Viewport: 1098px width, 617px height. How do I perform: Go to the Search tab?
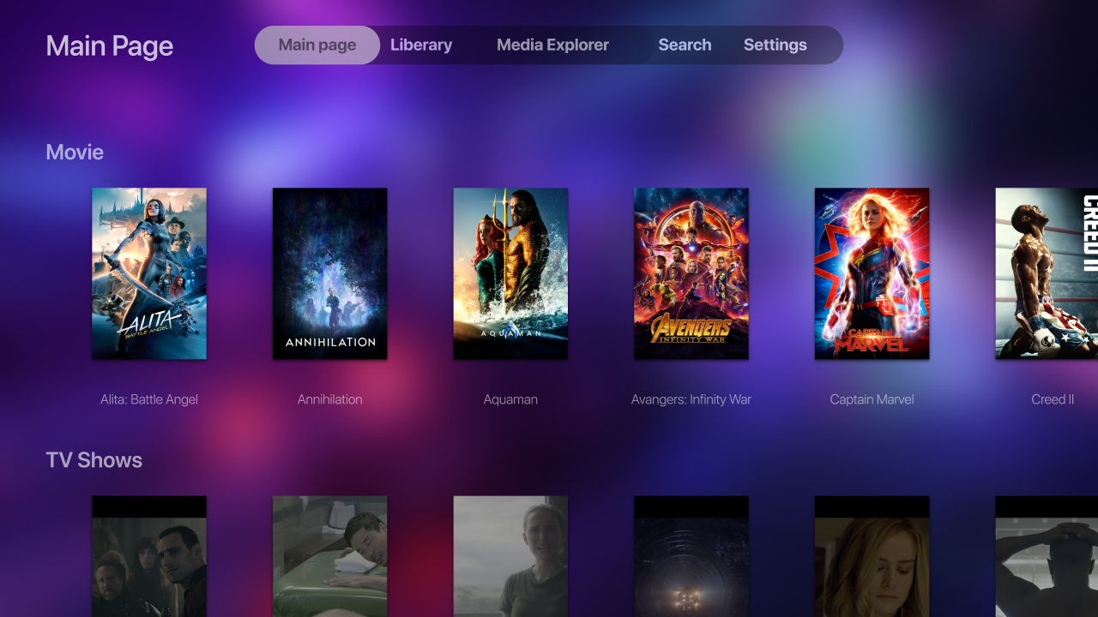(x=685, y=45)
